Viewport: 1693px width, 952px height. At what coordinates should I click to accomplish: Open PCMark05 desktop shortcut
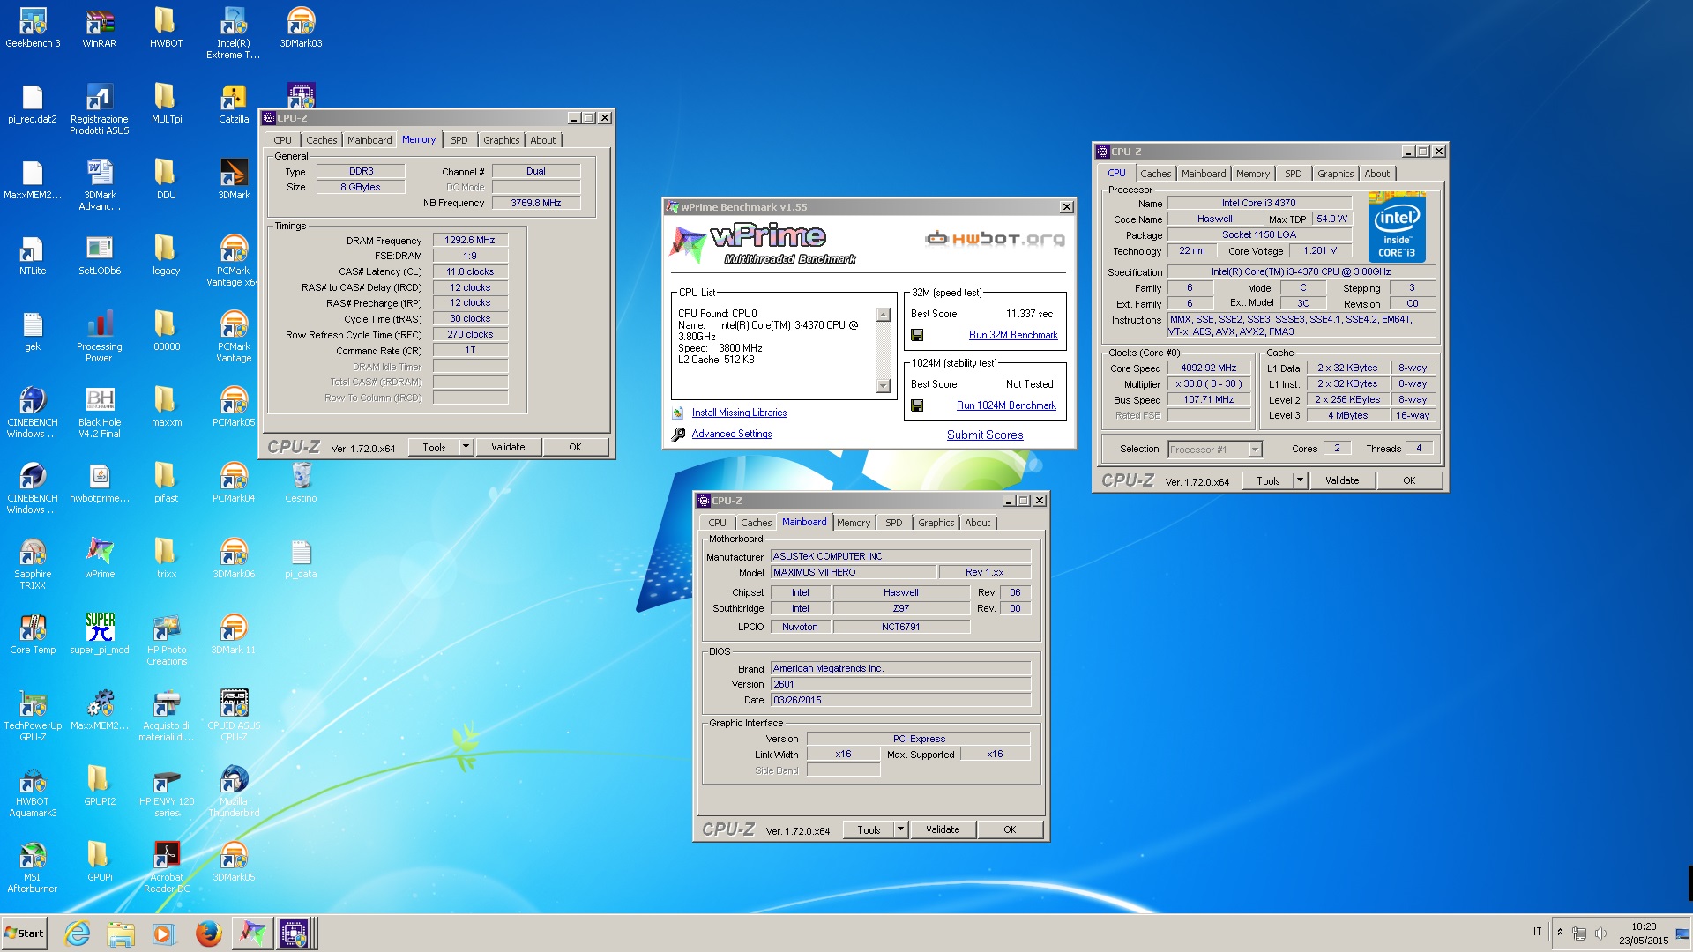pos(234,407)
